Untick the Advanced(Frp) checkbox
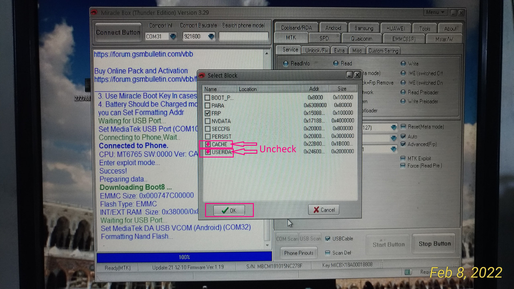The width and height of the screenshot is (514, 289). [x=403, y=144]
